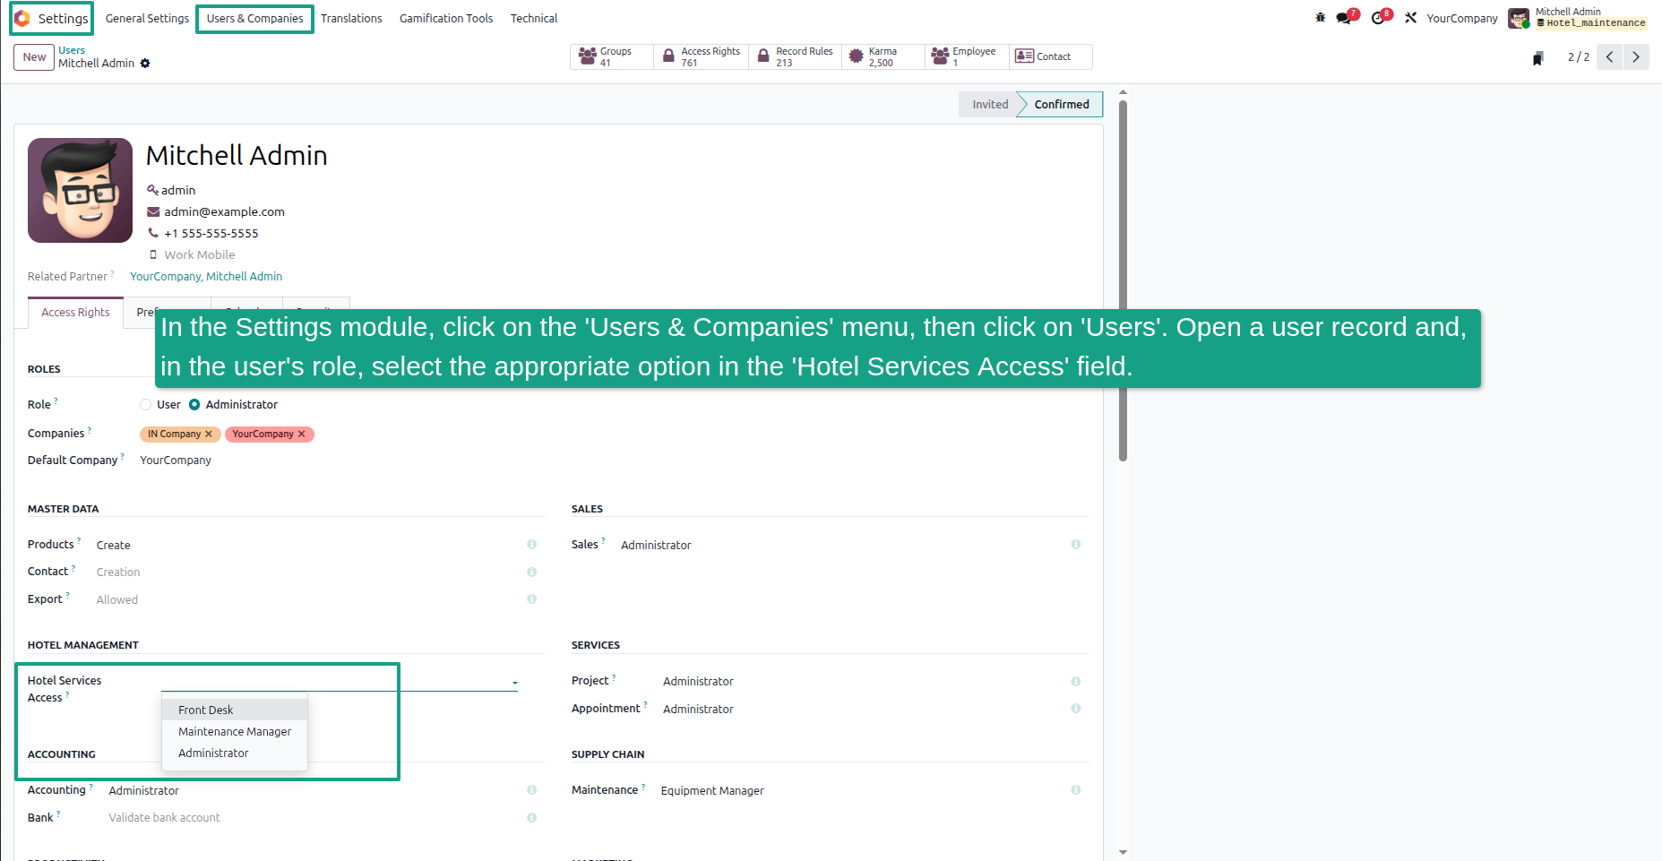
Task: Expand Hotel Services Access dropdown arrow
Action: click(x=515, y=684)
